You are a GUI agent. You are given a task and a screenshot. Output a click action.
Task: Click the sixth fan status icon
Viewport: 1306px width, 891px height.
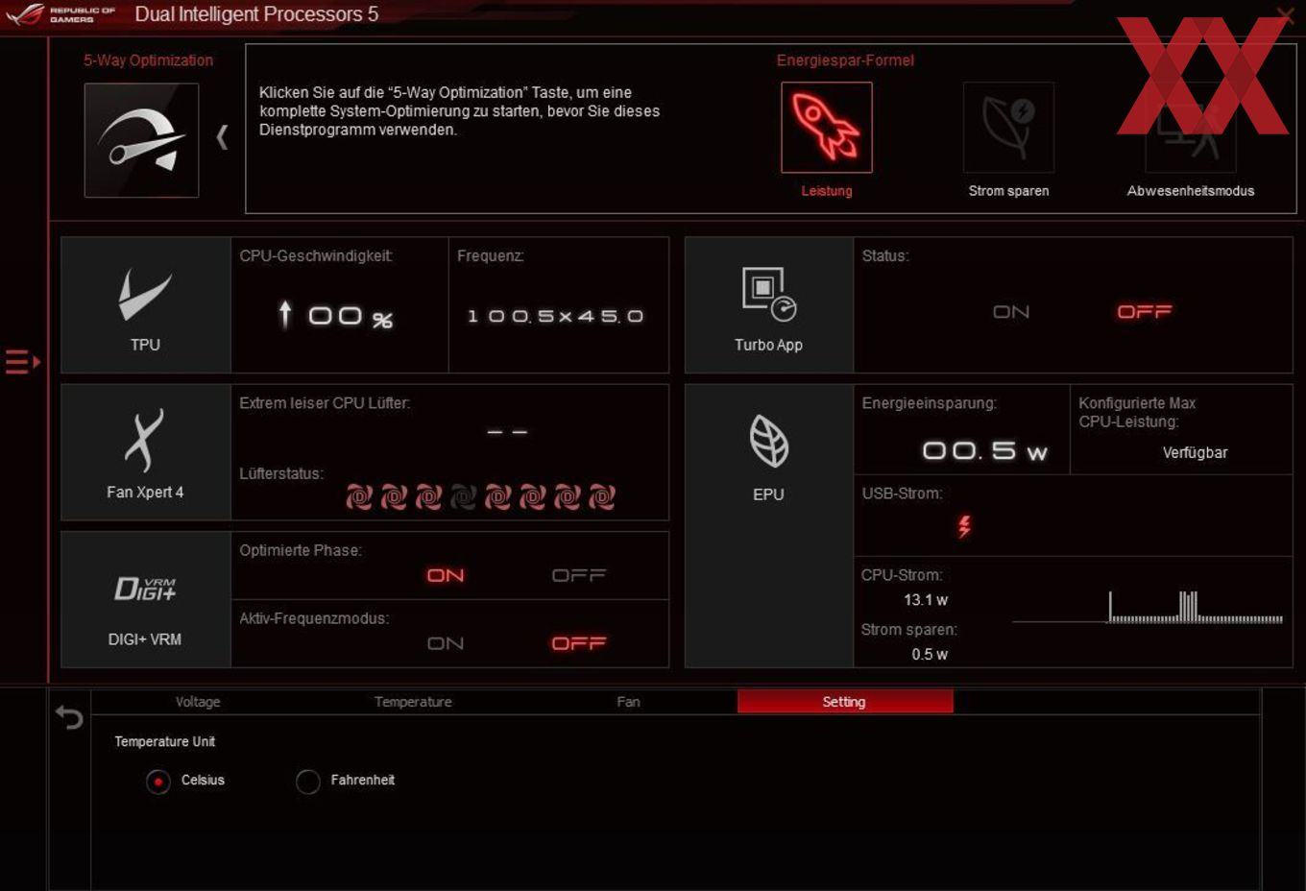[532, 496]
